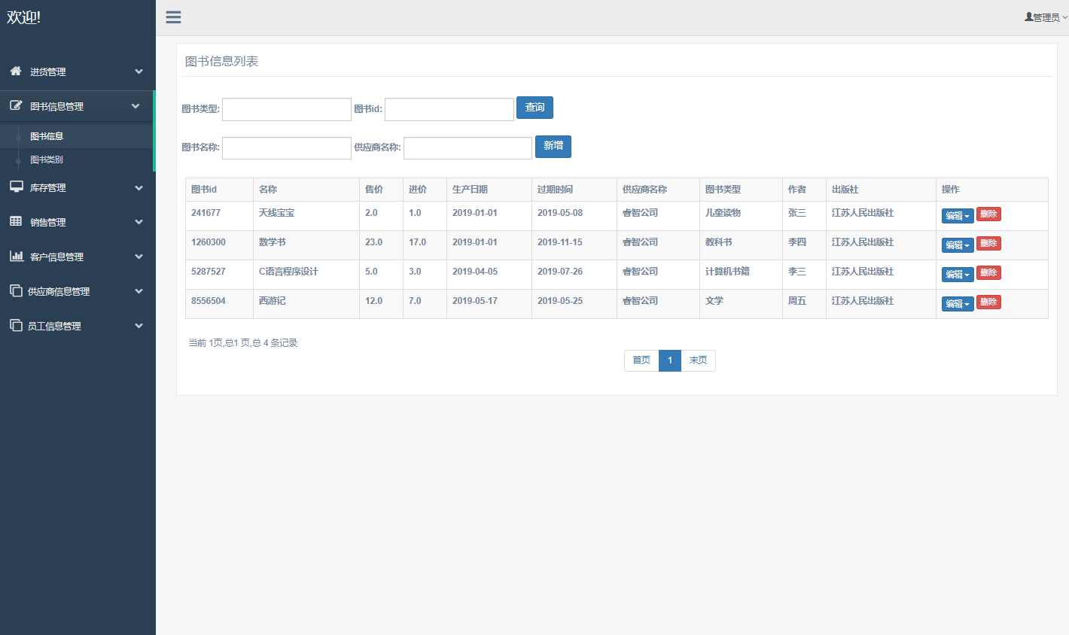The image size is (1069, 635).
Task: Click the table icon beside 销售管理
Action: click(16, 221)
